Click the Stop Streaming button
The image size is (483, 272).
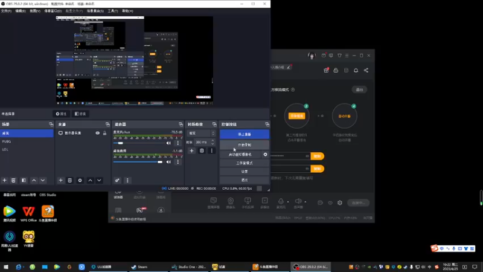tap(245, 134)
